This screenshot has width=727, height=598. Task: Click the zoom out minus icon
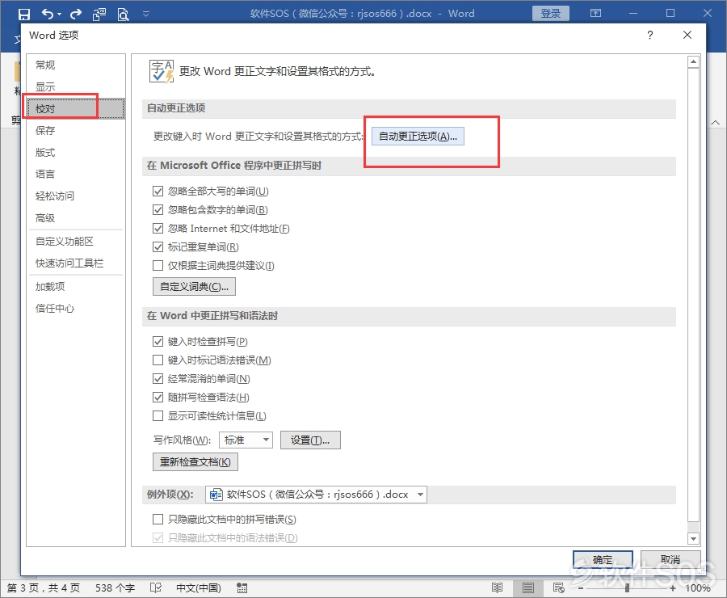click(581, 588)
